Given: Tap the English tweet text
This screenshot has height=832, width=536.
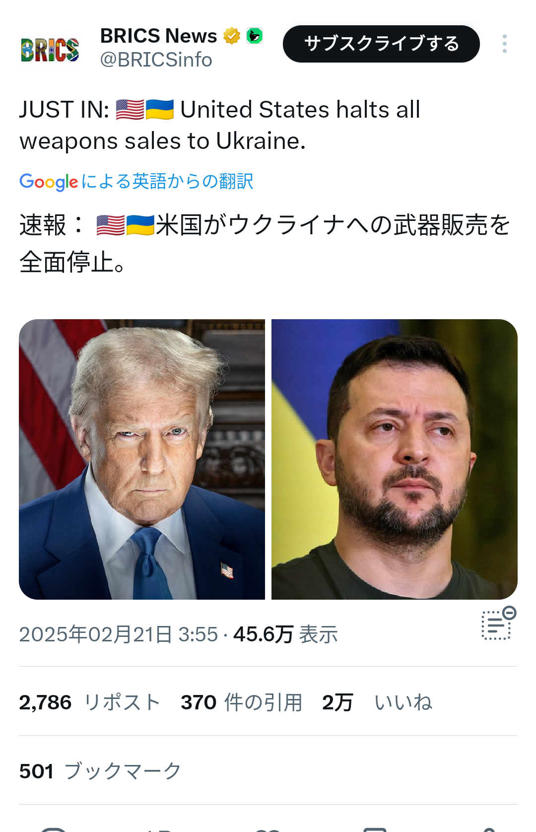Looking at the screenshot, I should (x=220, y=125).
